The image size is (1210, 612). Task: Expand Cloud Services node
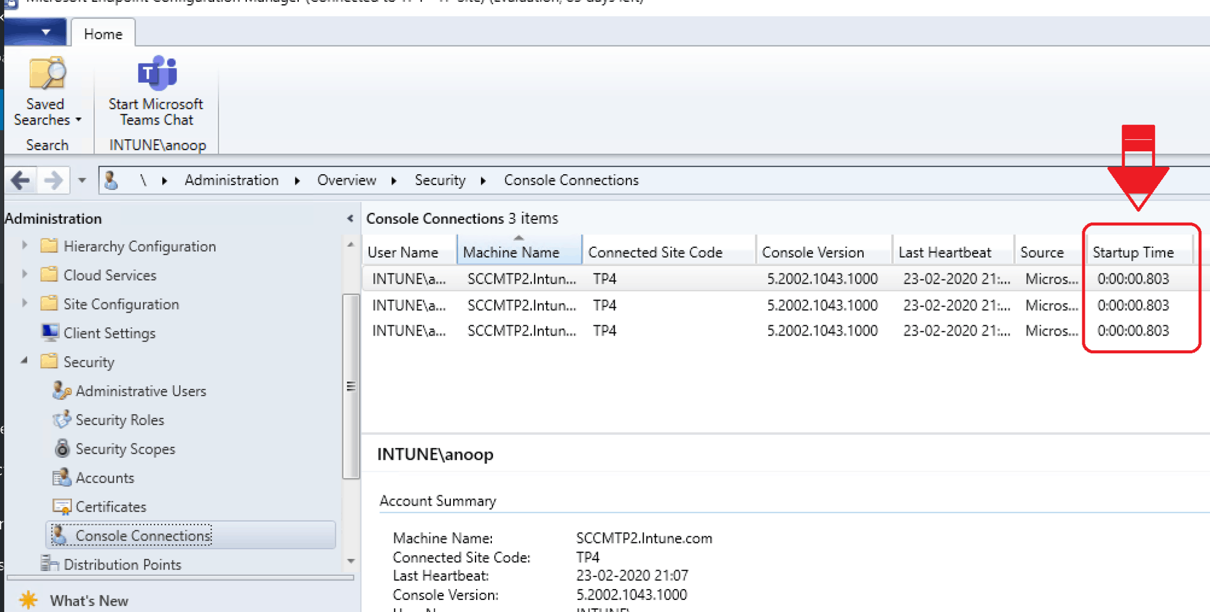tap(24, 275)
